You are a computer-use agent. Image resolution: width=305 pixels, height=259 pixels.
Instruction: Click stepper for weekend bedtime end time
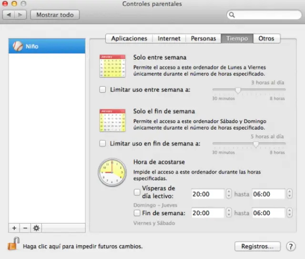tap(290, 213)
